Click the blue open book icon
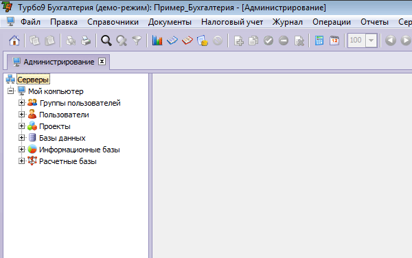This screenshot has width=412, height=258. (x=172, y=40)
